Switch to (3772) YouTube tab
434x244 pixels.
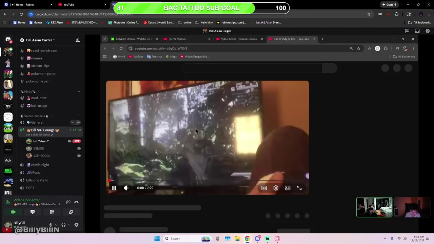[x=186, y=39]
